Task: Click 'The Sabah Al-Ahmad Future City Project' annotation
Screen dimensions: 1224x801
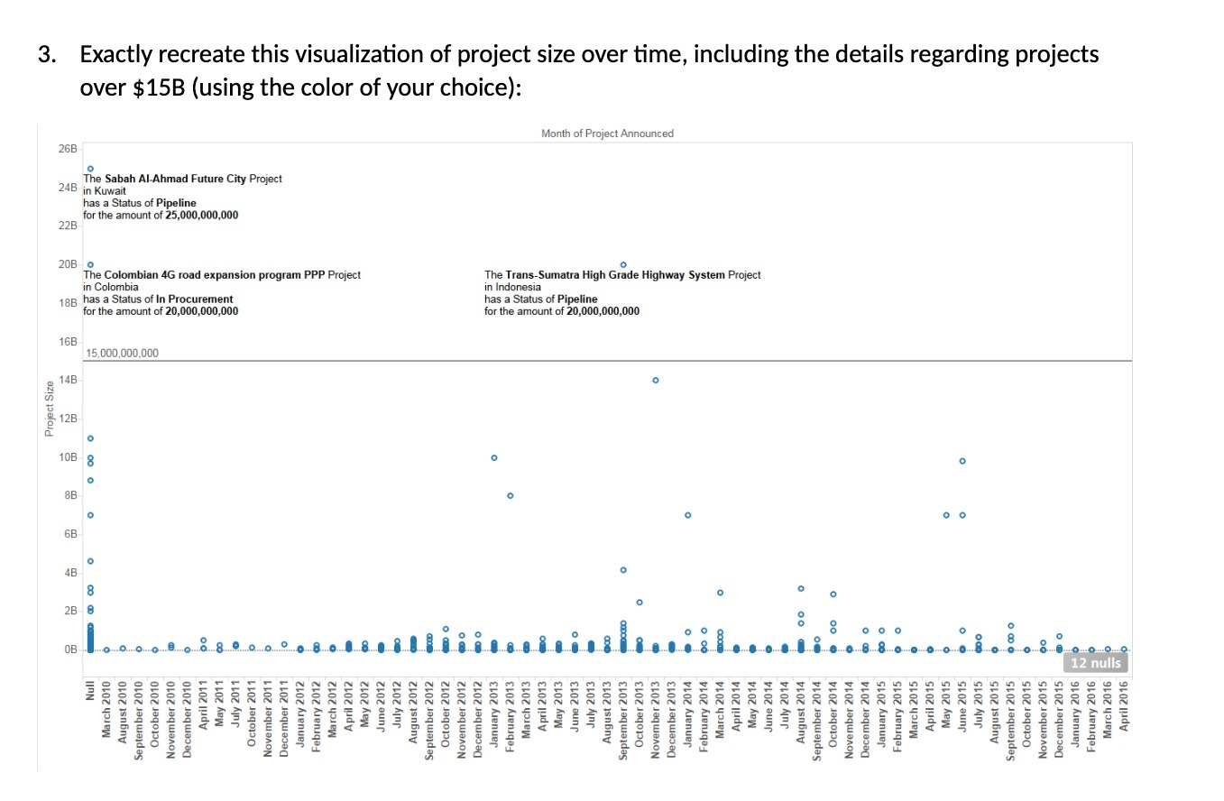Action: (183, 179)
